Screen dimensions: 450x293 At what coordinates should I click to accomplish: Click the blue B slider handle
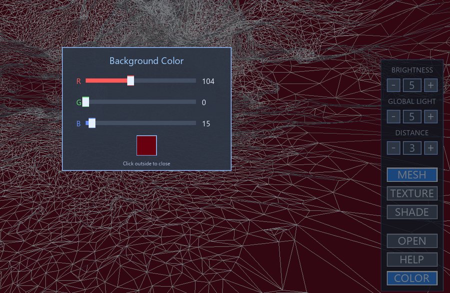[x=92, y=123]
